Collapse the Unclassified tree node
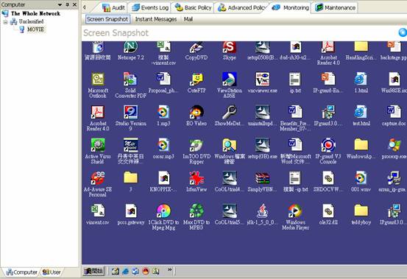 tap(5, 22)
